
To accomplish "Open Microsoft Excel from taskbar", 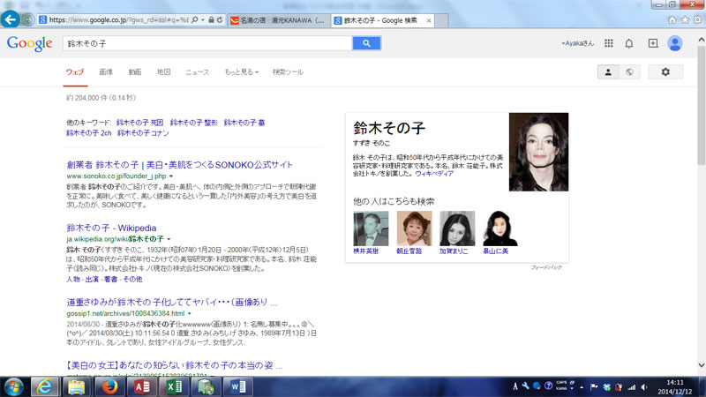I will tap(174, 387).
